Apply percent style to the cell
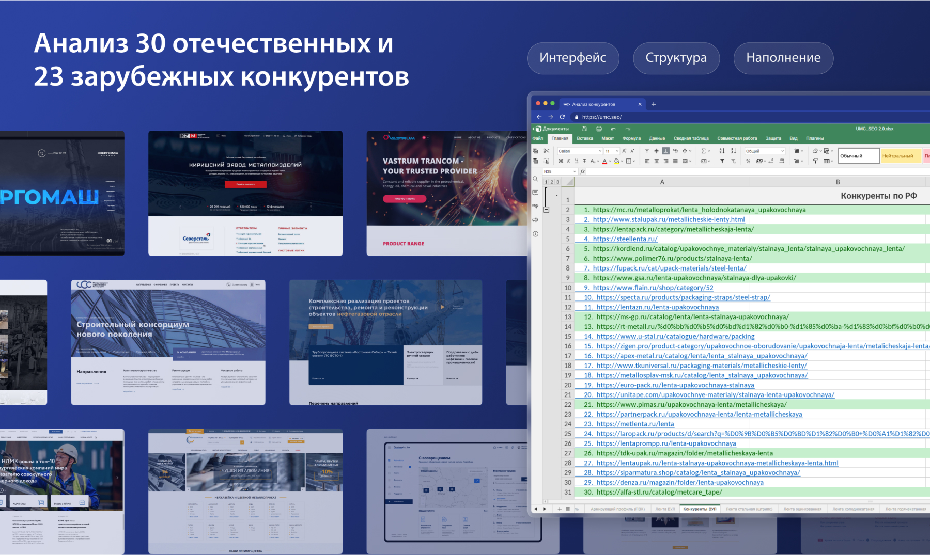Image resolution: width=930 pixels, height=555 pixels. (x=748, y=161)
